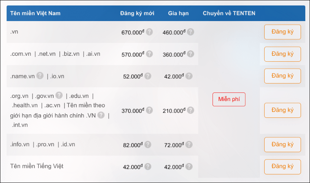Viewport: 310px width, 183px height.
Task: Click question mark beside .name.vn
Action: (x=40, y=76)
